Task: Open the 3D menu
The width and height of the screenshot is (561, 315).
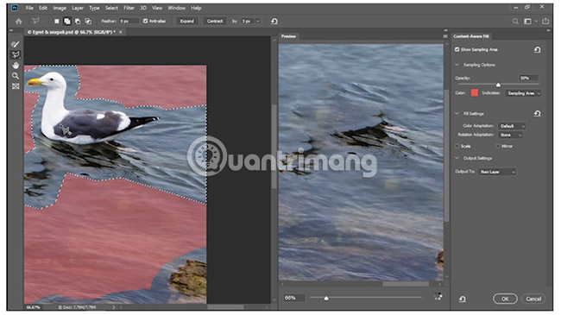Action: coord(143,8)
